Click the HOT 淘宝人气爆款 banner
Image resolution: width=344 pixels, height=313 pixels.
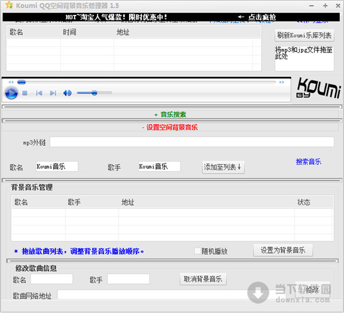pyautogui.click(x=116, y=17)
